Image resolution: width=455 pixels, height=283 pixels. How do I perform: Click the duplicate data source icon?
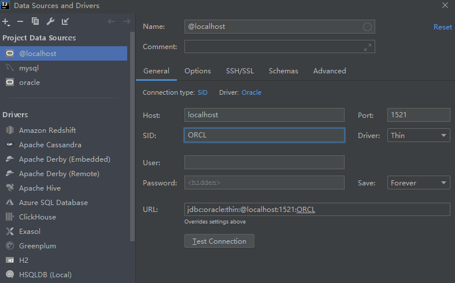(35, 22)
